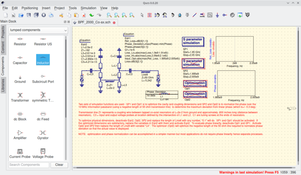Insert a ground symbol from toolbar
The image size is (301, 175).
pyautogui.click(x=217, y=15)
